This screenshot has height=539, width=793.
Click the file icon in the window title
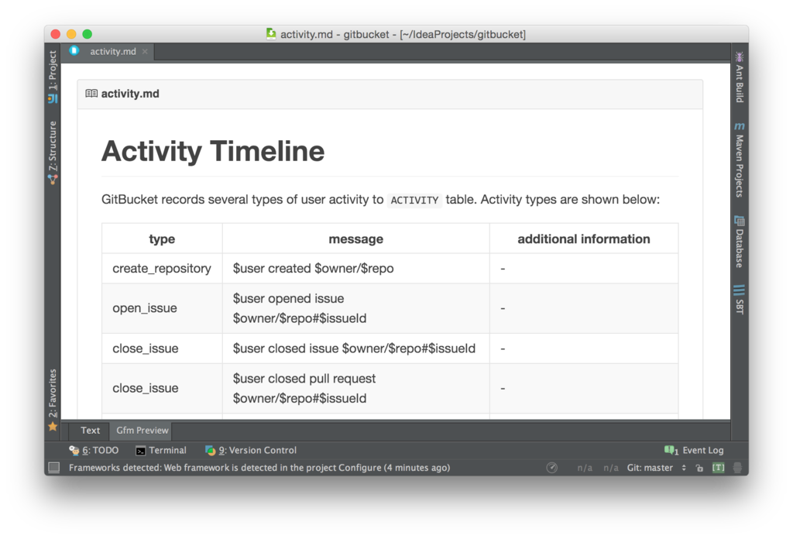pyautogui.click(x=271, y=34)
